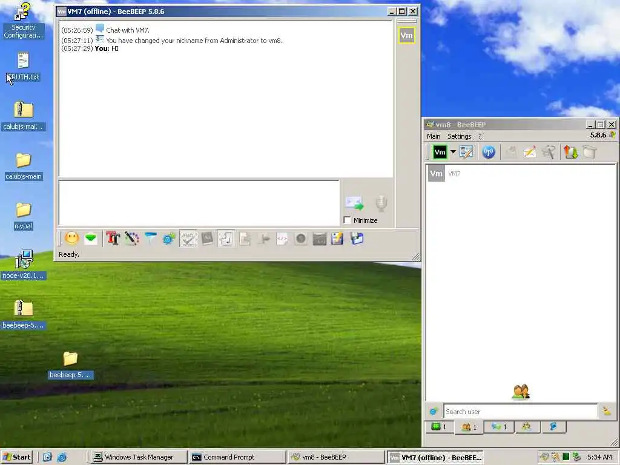
Task: Switch to Windows Task Manager in taskbar
Action: point(139,457)
